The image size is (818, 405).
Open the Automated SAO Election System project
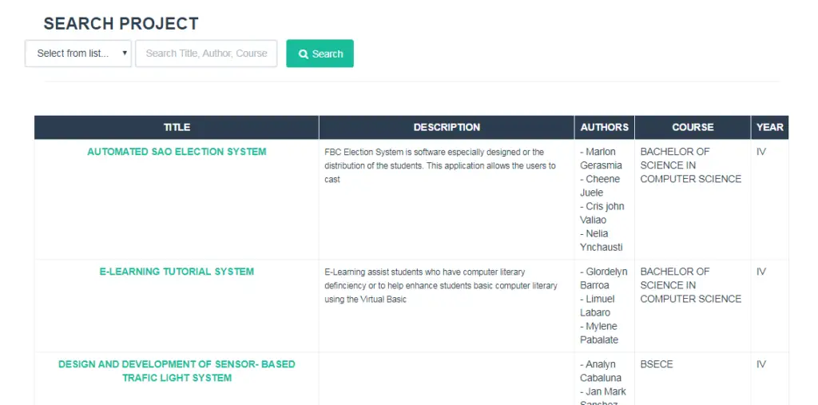click(177, 152)
